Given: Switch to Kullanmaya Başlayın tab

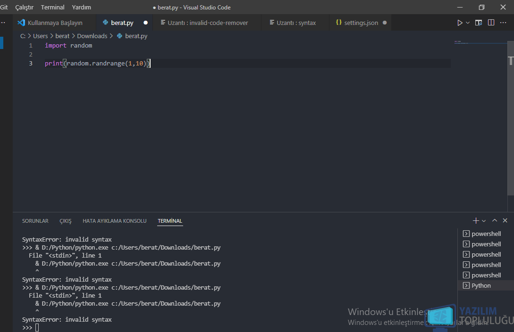Looking at the screenshot, I should (x=55, y=23).
